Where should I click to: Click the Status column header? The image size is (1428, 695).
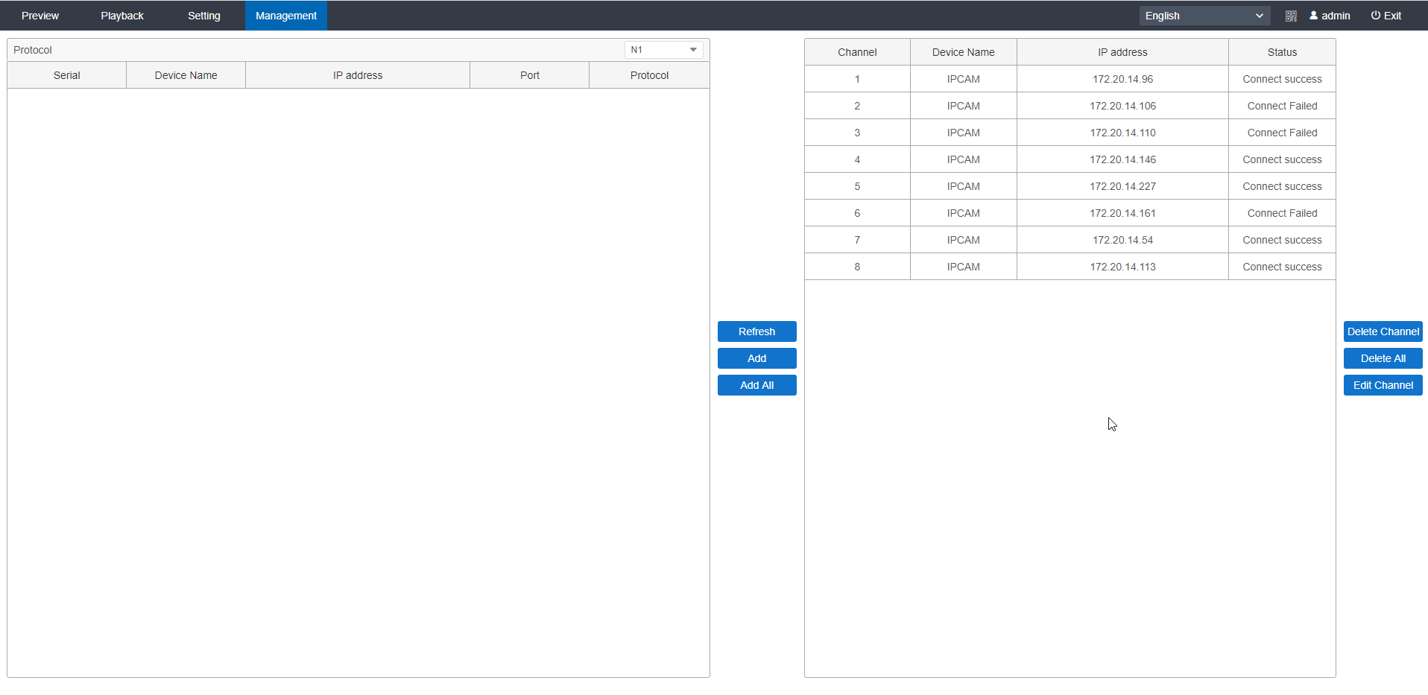(x=1281, y=52)
